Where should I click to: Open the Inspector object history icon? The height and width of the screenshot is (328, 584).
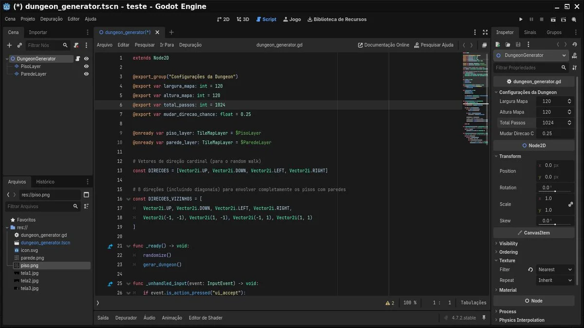[x=575, y=44]
